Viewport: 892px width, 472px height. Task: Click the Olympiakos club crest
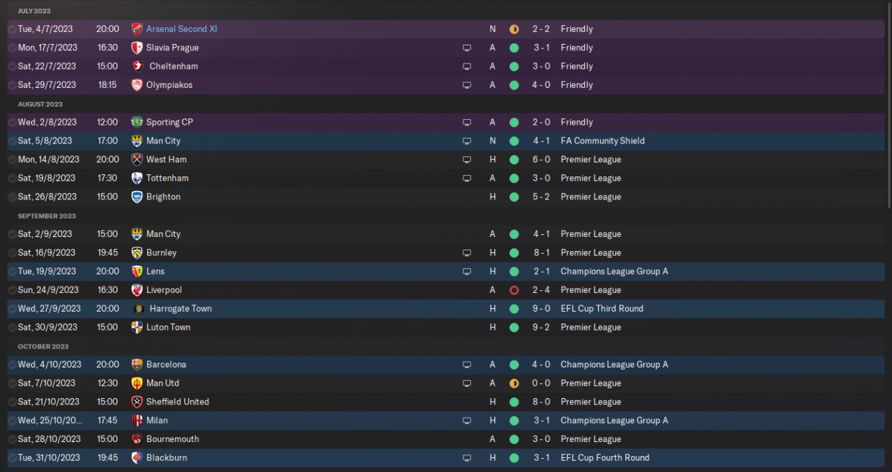(x=137, y=85)
